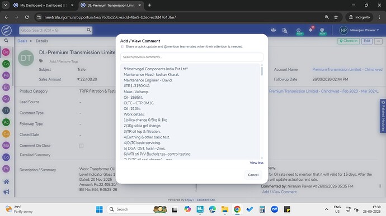
Task: Open the 'Me' sidebar module icon
Action: click(x=6, y=146)
